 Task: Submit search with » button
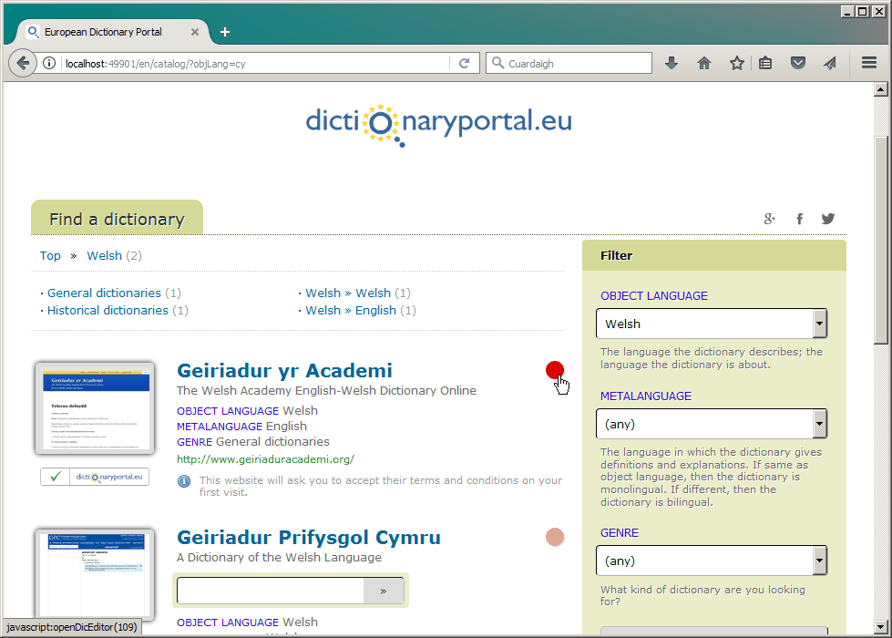[x=384, y=591]
